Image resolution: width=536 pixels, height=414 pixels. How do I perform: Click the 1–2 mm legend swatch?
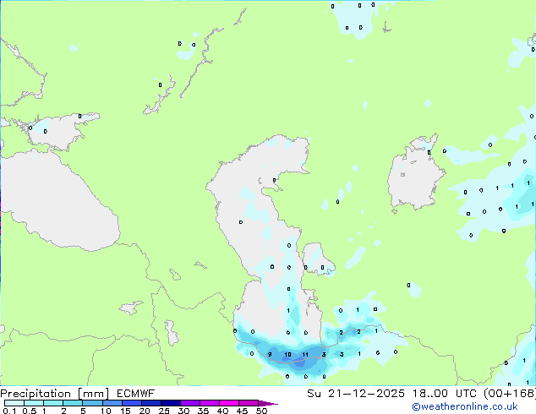(53, 403)
